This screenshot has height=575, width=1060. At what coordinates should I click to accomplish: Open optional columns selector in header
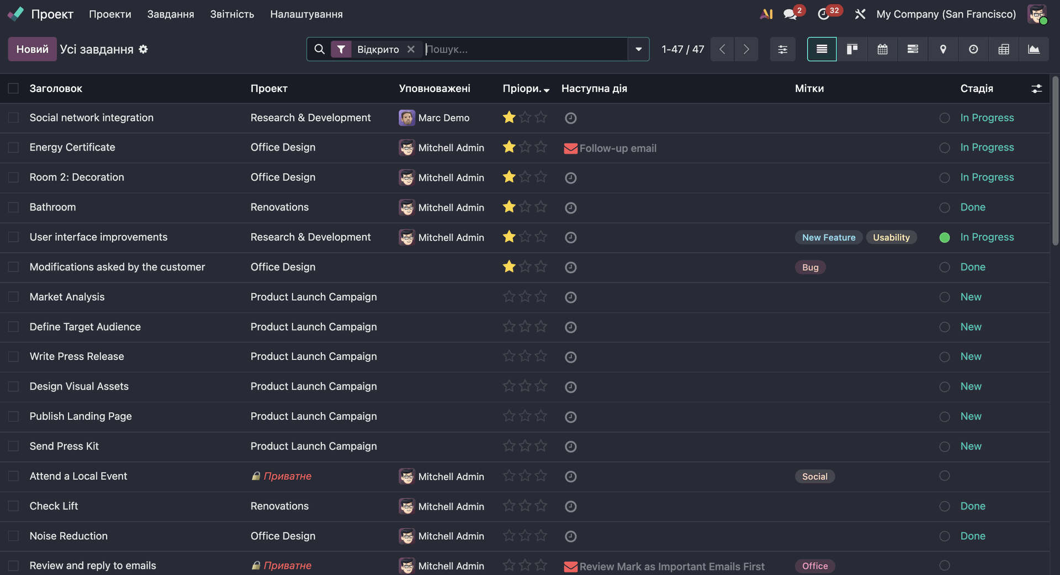(x=1036, y=88)
